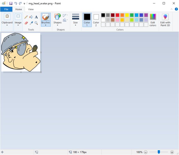Open the File menu

[x=6, y=9]
